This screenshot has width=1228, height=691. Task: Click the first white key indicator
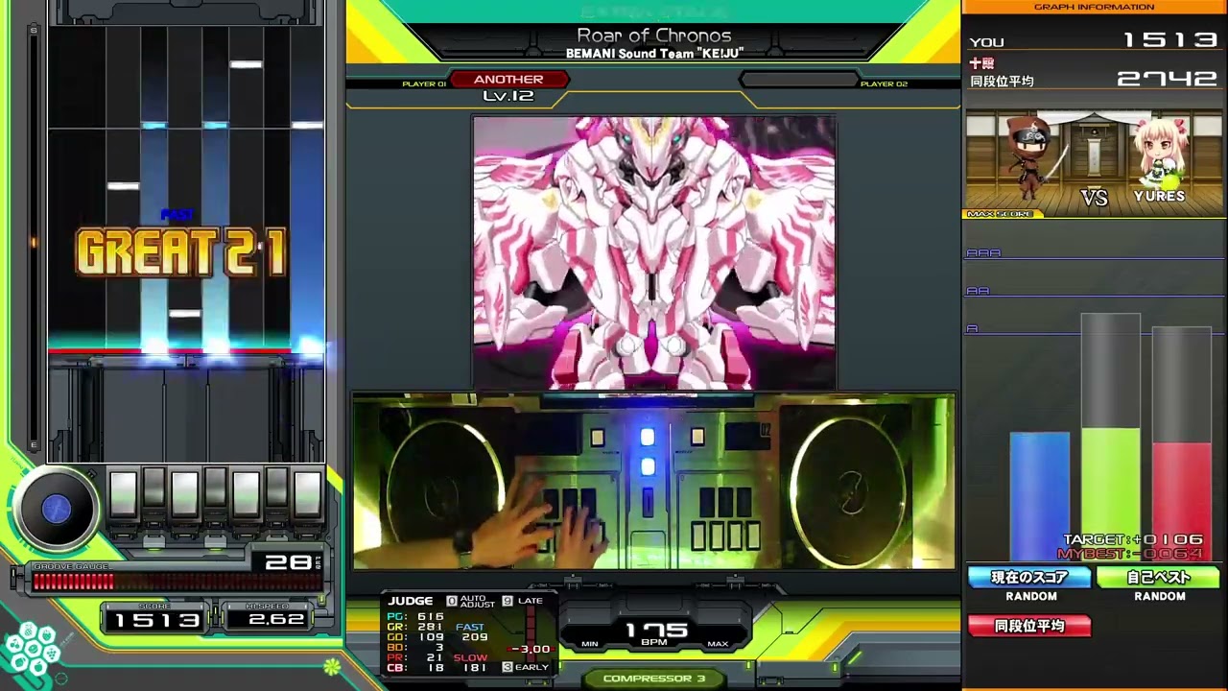point(123,494)
